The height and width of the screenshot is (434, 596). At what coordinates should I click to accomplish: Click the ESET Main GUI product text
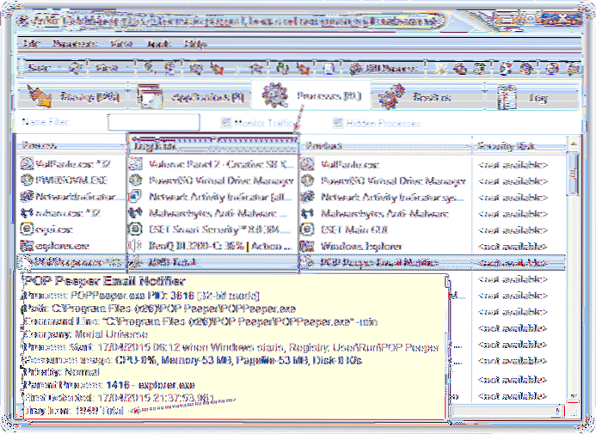353,230
